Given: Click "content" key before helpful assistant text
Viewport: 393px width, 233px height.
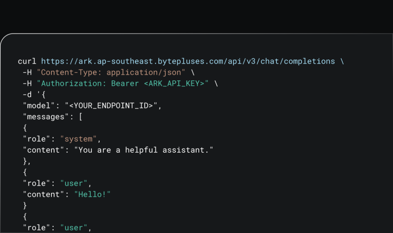Looking at the screenshot, I should pyautogui.click(x=43, y=150).
